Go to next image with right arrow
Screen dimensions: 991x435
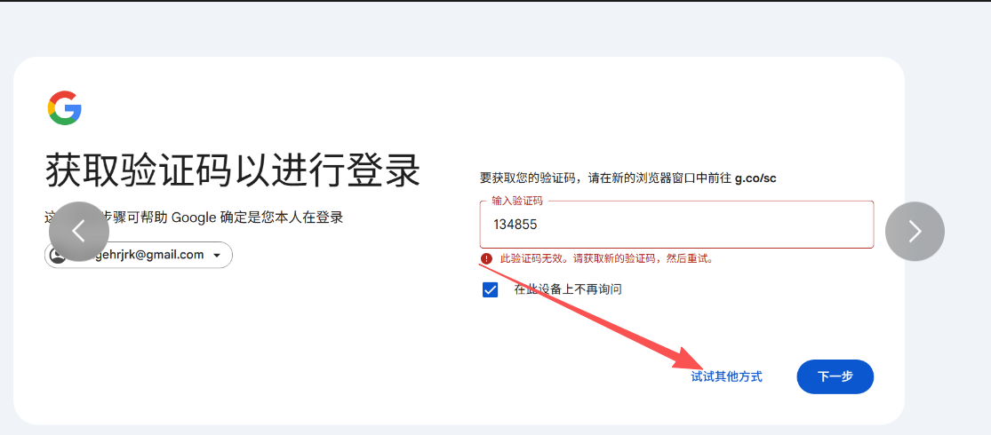point(915,232)
